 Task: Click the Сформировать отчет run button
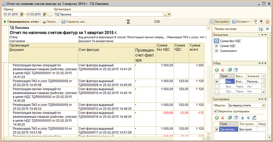point(21,22)
